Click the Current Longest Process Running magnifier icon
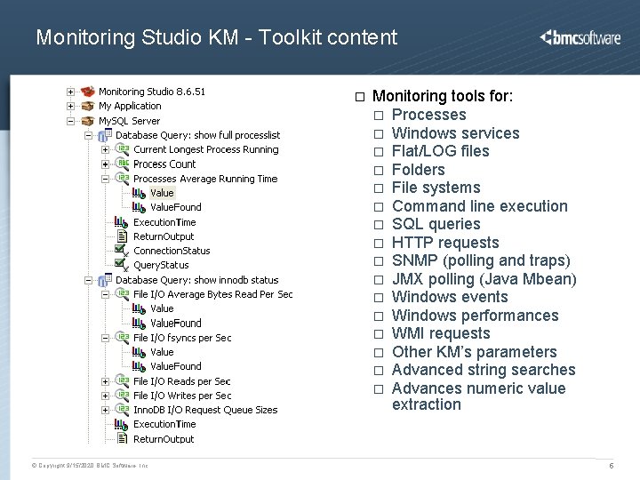The image size is (640, 480). click(x=122, y=149)
